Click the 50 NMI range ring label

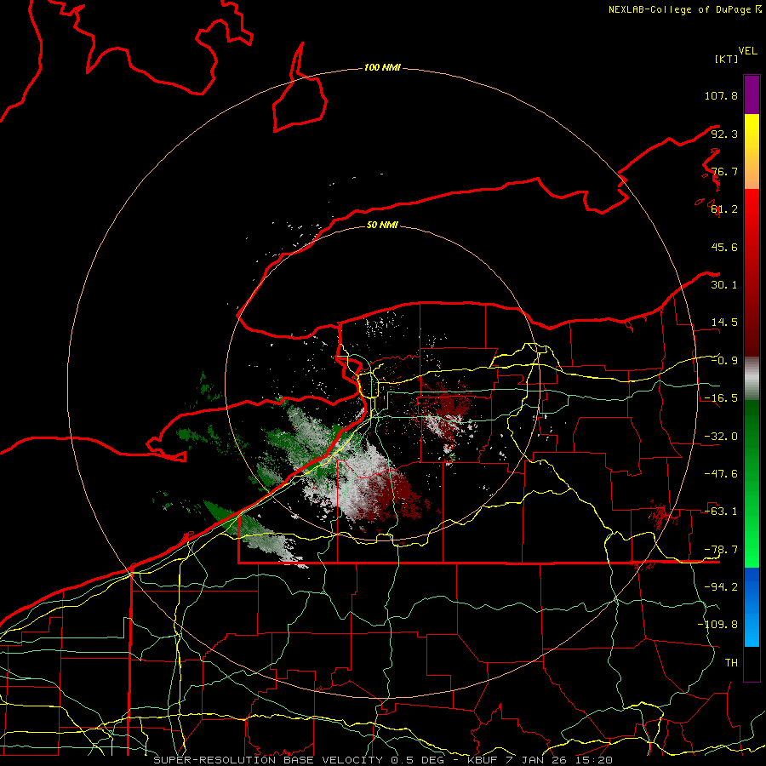[x=382, y=225]
